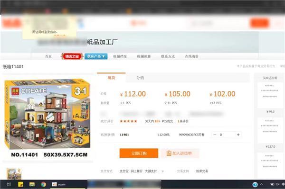Viewport: 285px width, 189px height.
Task: Select the 现货 tab
Action: tap(111, 78)
